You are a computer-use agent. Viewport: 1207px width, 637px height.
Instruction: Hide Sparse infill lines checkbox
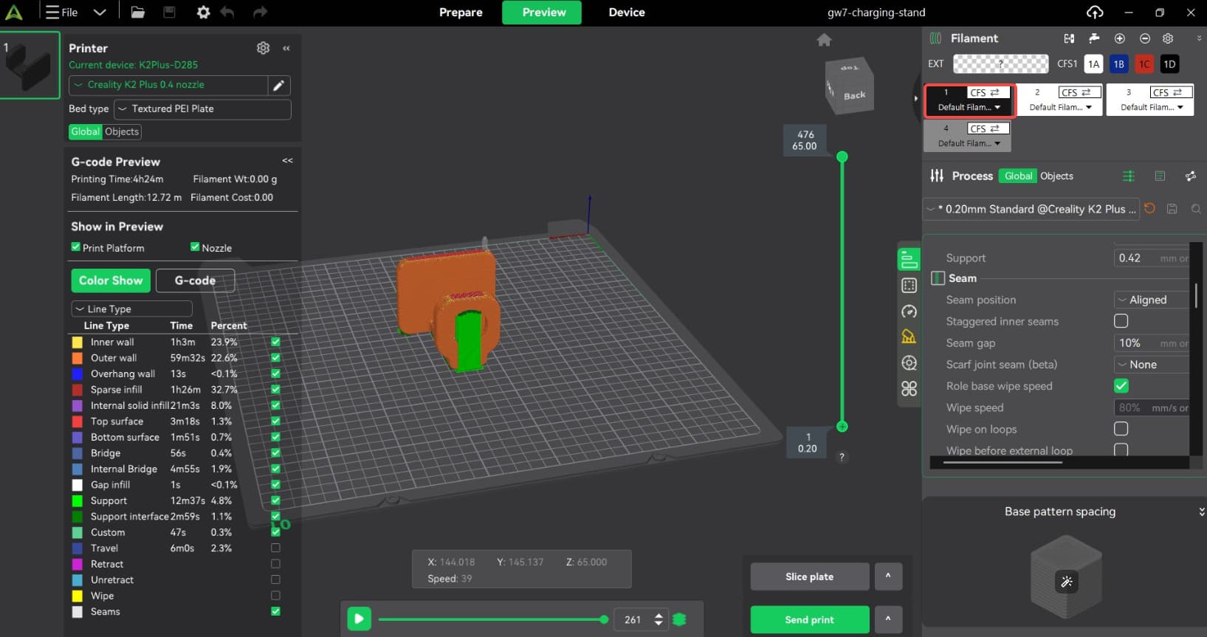(x=275, y=389)
